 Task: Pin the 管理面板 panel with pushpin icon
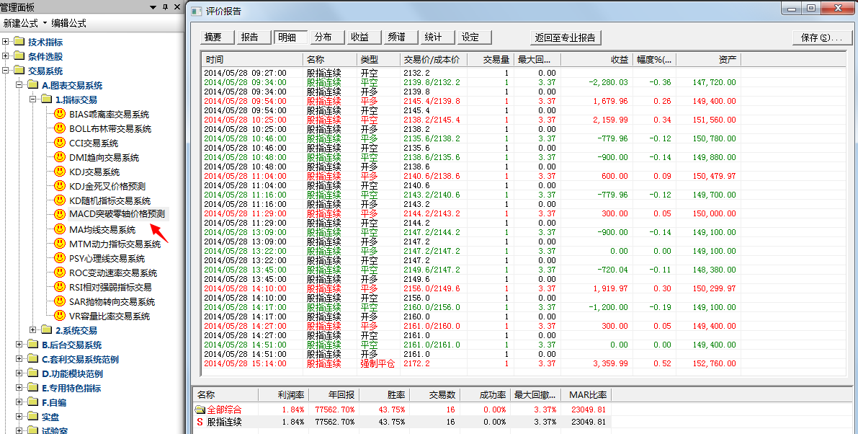click(165, 7)
